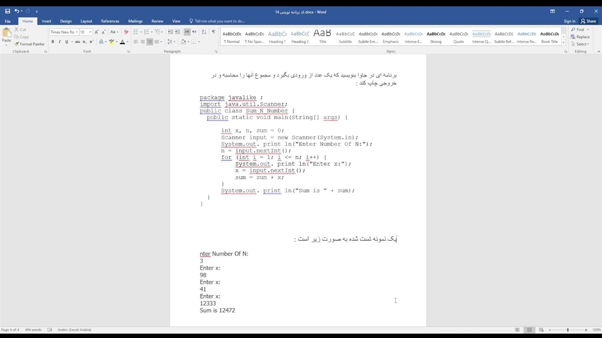The height and width of the screenshot is (338, 602).
Task: Click the Tell me search box
Action: tap(219, 21)
